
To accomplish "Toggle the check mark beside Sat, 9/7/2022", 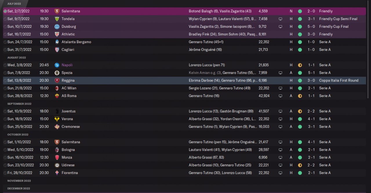I will coord(5,19).
